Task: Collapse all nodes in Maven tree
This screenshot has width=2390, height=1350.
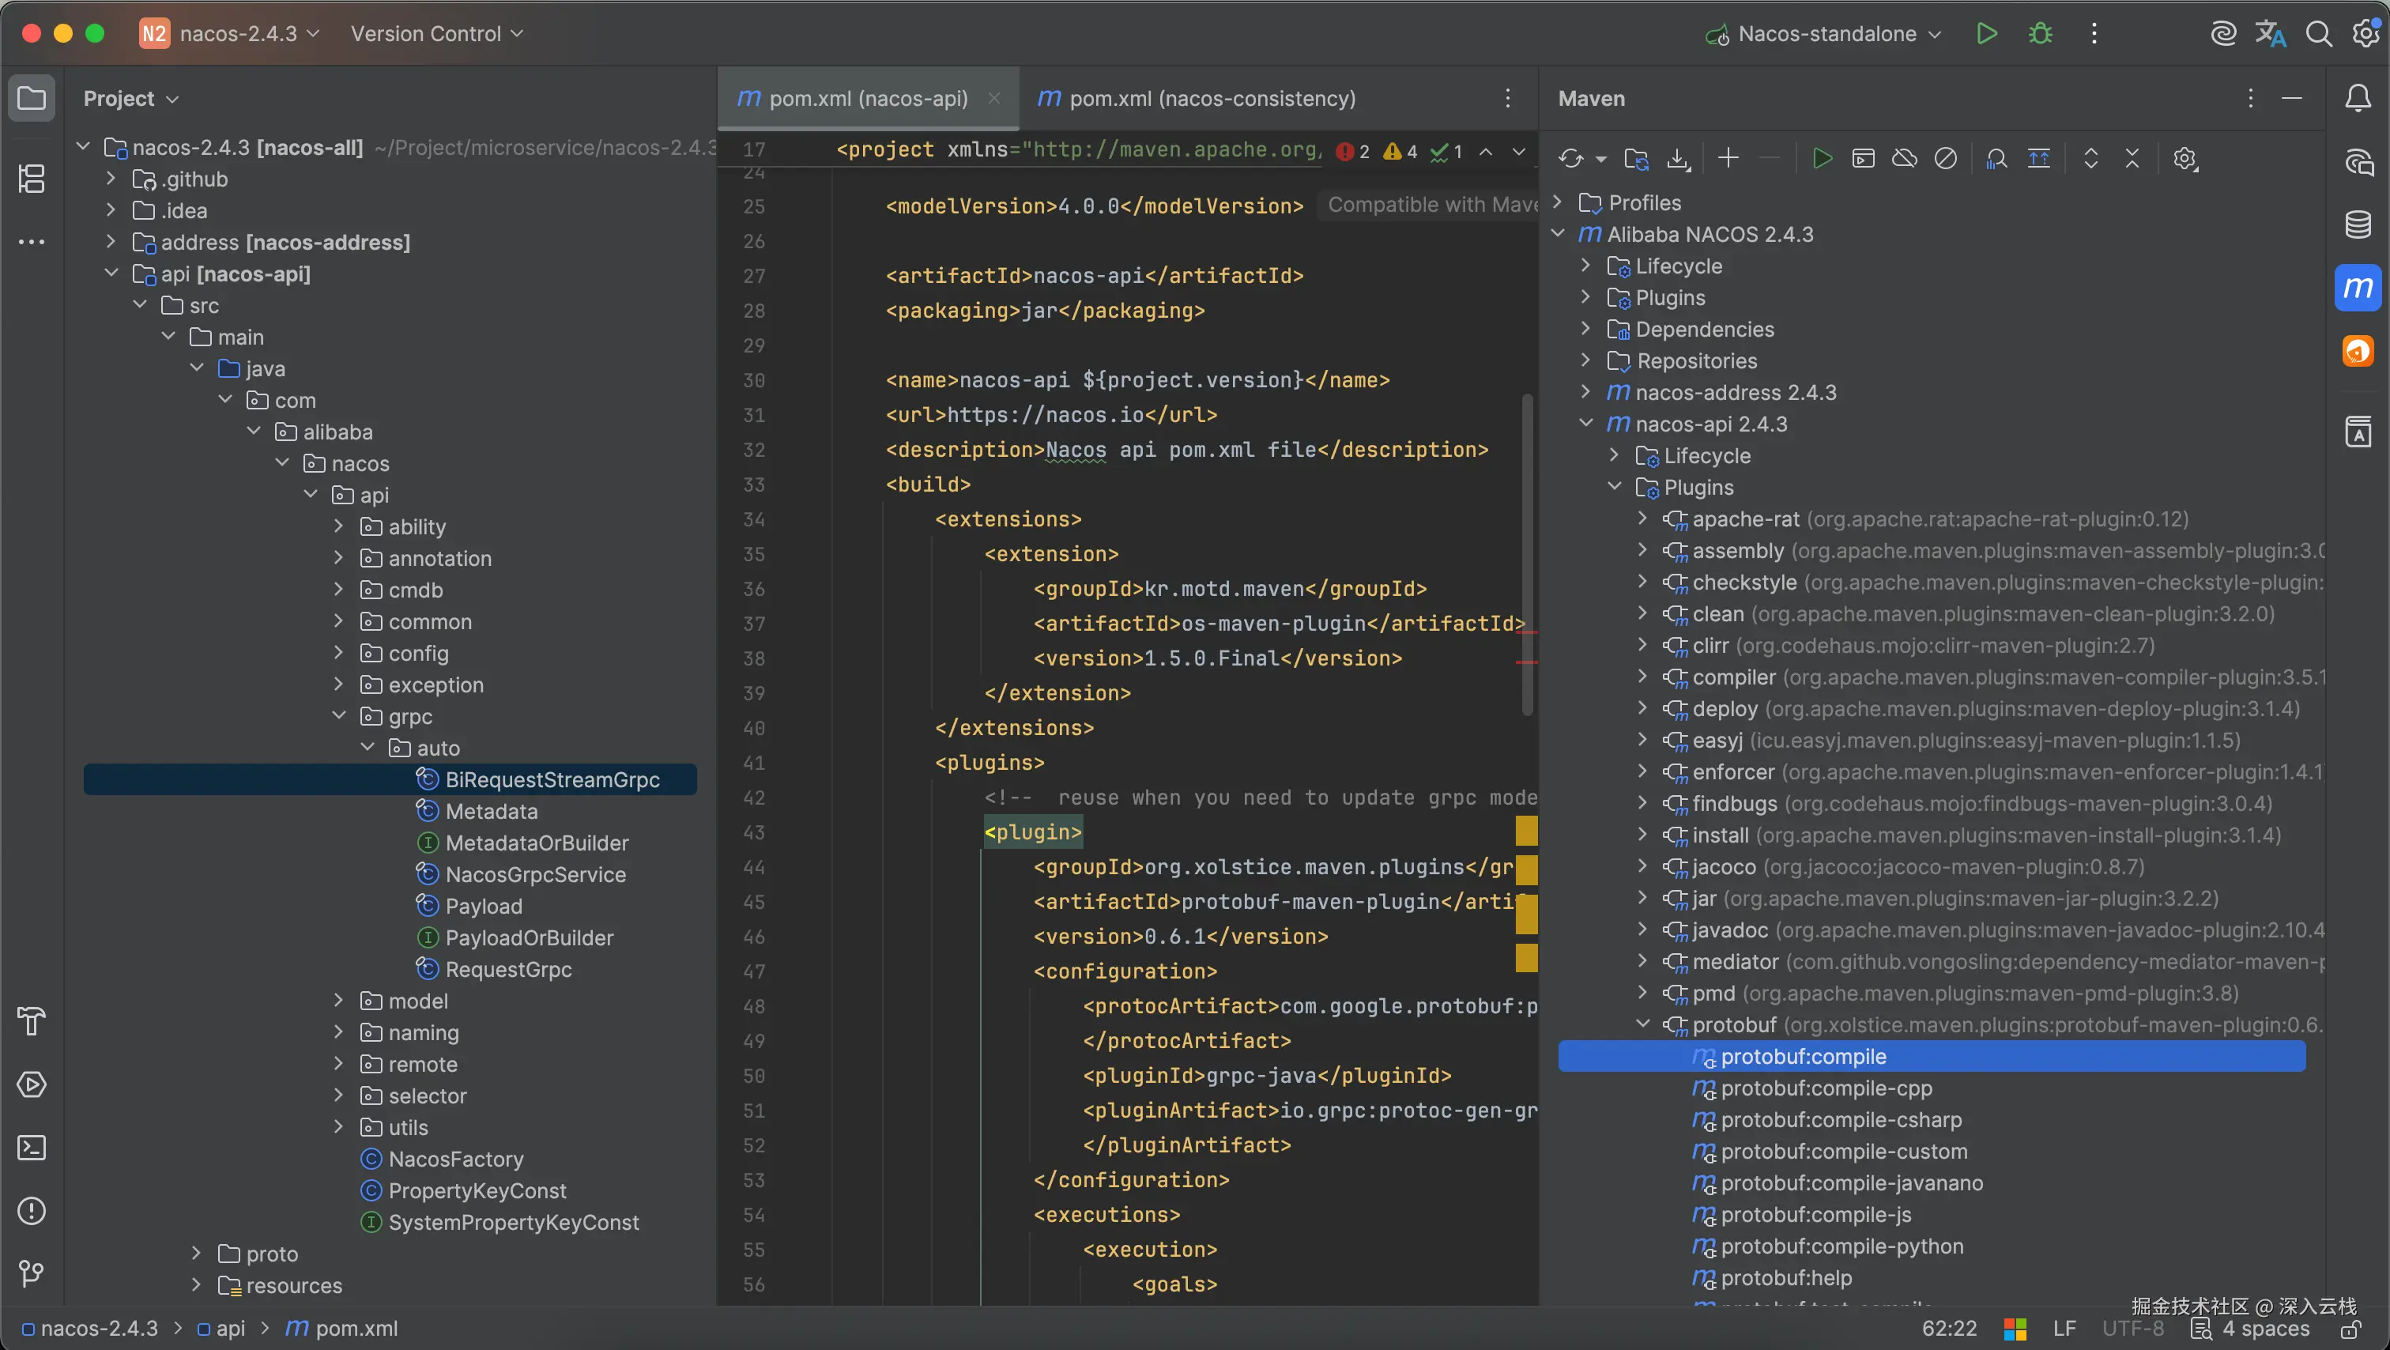Action: tap(2132, 159)
